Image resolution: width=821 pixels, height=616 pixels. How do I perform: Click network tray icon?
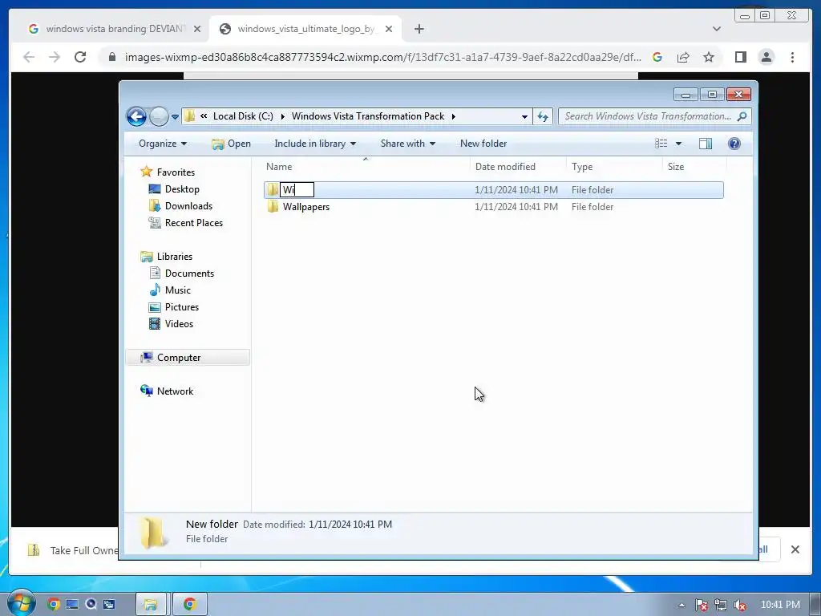coord(721,605)
